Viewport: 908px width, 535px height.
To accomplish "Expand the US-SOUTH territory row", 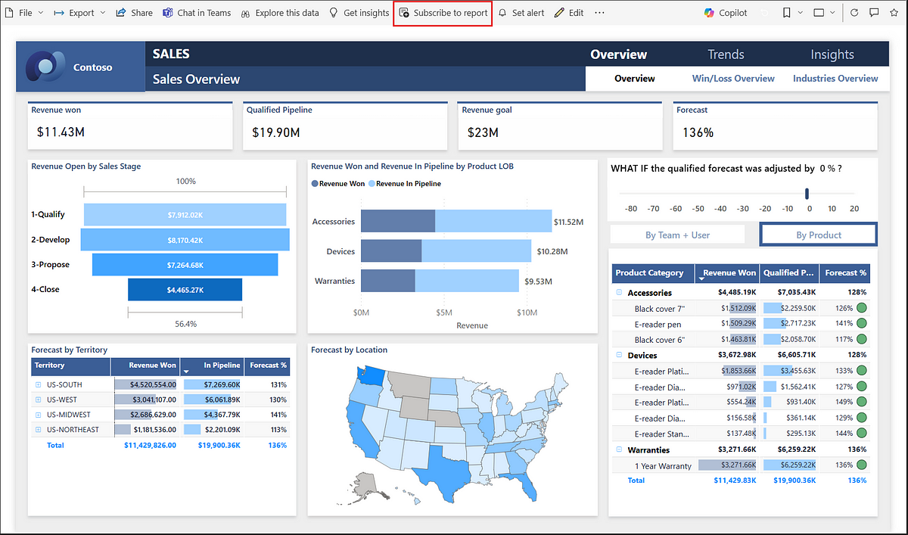I will point(38,384).
